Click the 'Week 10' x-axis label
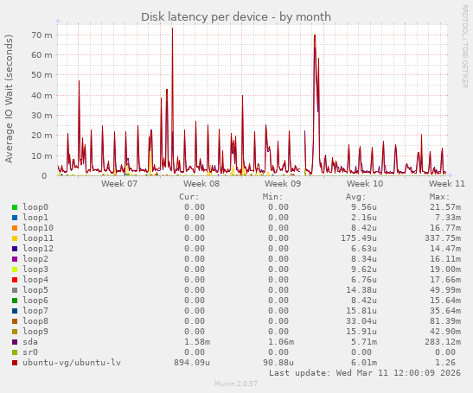The width and height of the screenshot is (473, 393). (x=365, y=183)
